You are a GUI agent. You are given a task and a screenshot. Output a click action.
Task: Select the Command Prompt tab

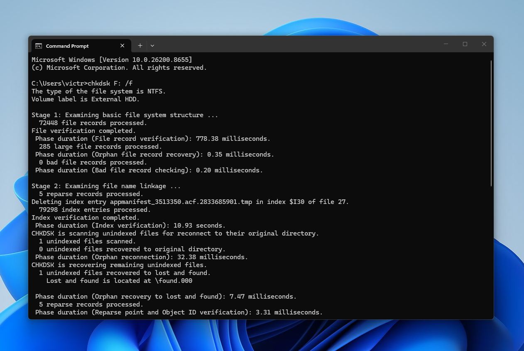(x=81, y=46)
